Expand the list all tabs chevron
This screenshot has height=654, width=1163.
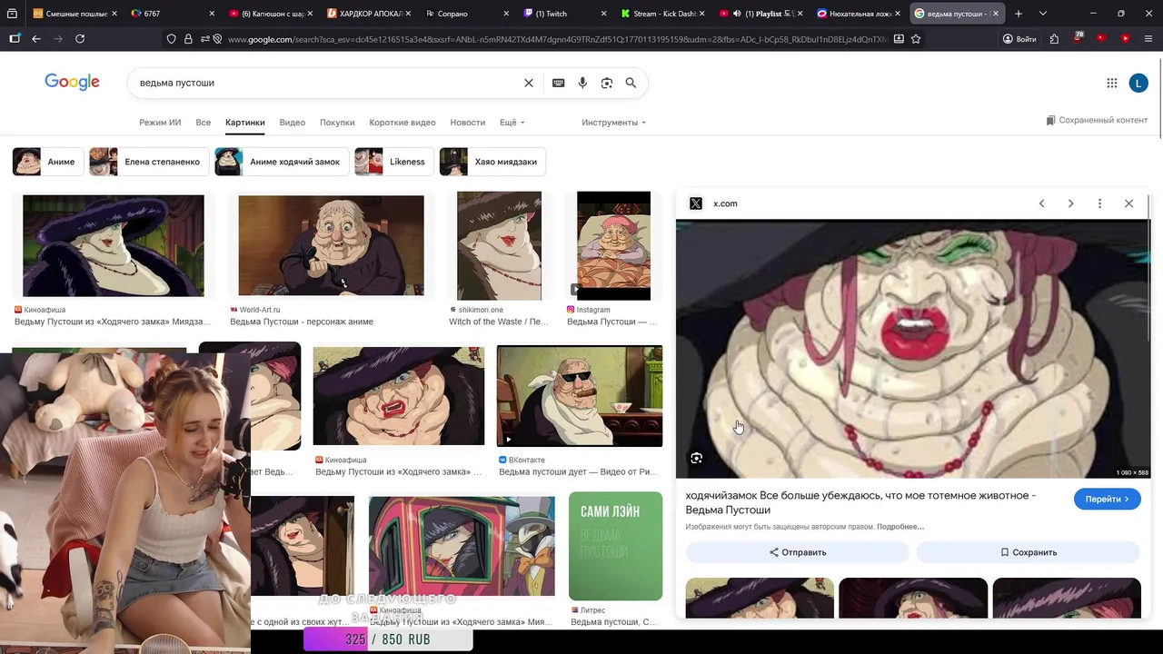point(1043,14)
